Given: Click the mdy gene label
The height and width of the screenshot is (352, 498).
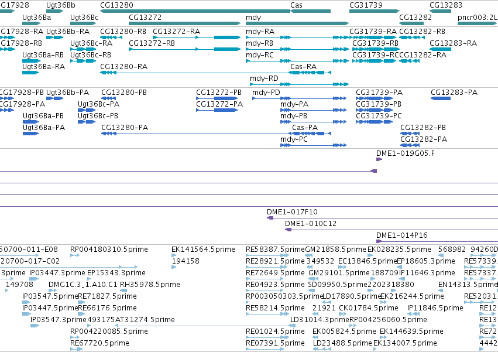Looking at the screenshot, I should click(253, 18).
